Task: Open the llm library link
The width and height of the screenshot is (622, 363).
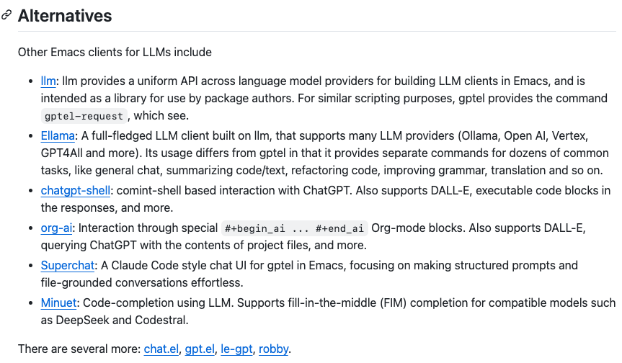Action: pos(48,81)
